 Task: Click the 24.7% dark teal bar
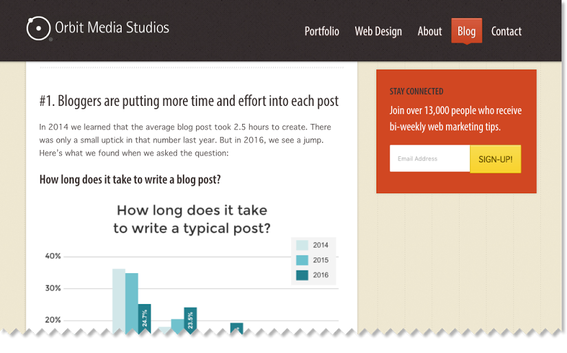[145, 319]
